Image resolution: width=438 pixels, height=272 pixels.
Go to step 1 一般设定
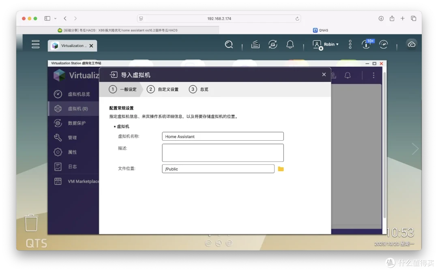[123, 89]
